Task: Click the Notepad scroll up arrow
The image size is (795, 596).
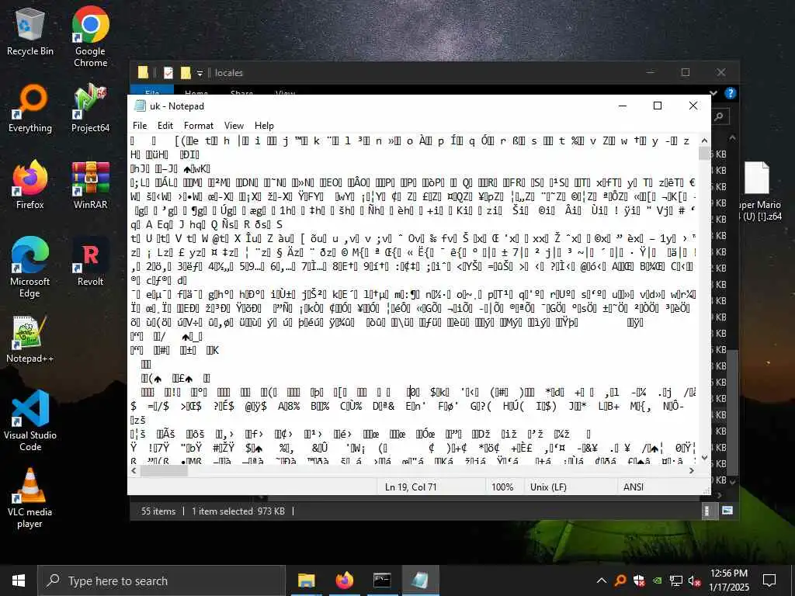Action: tap(704, 140)
